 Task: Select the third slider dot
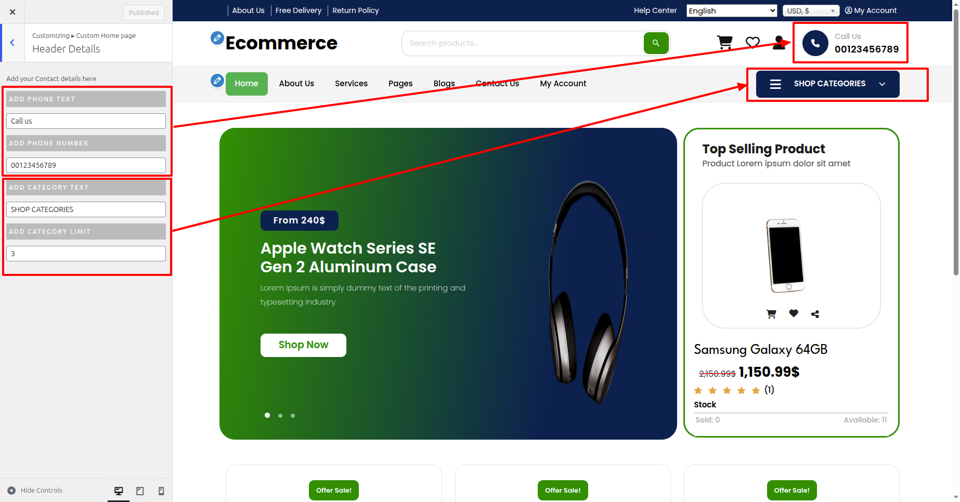pyautogui.click(x=293, y=416)
